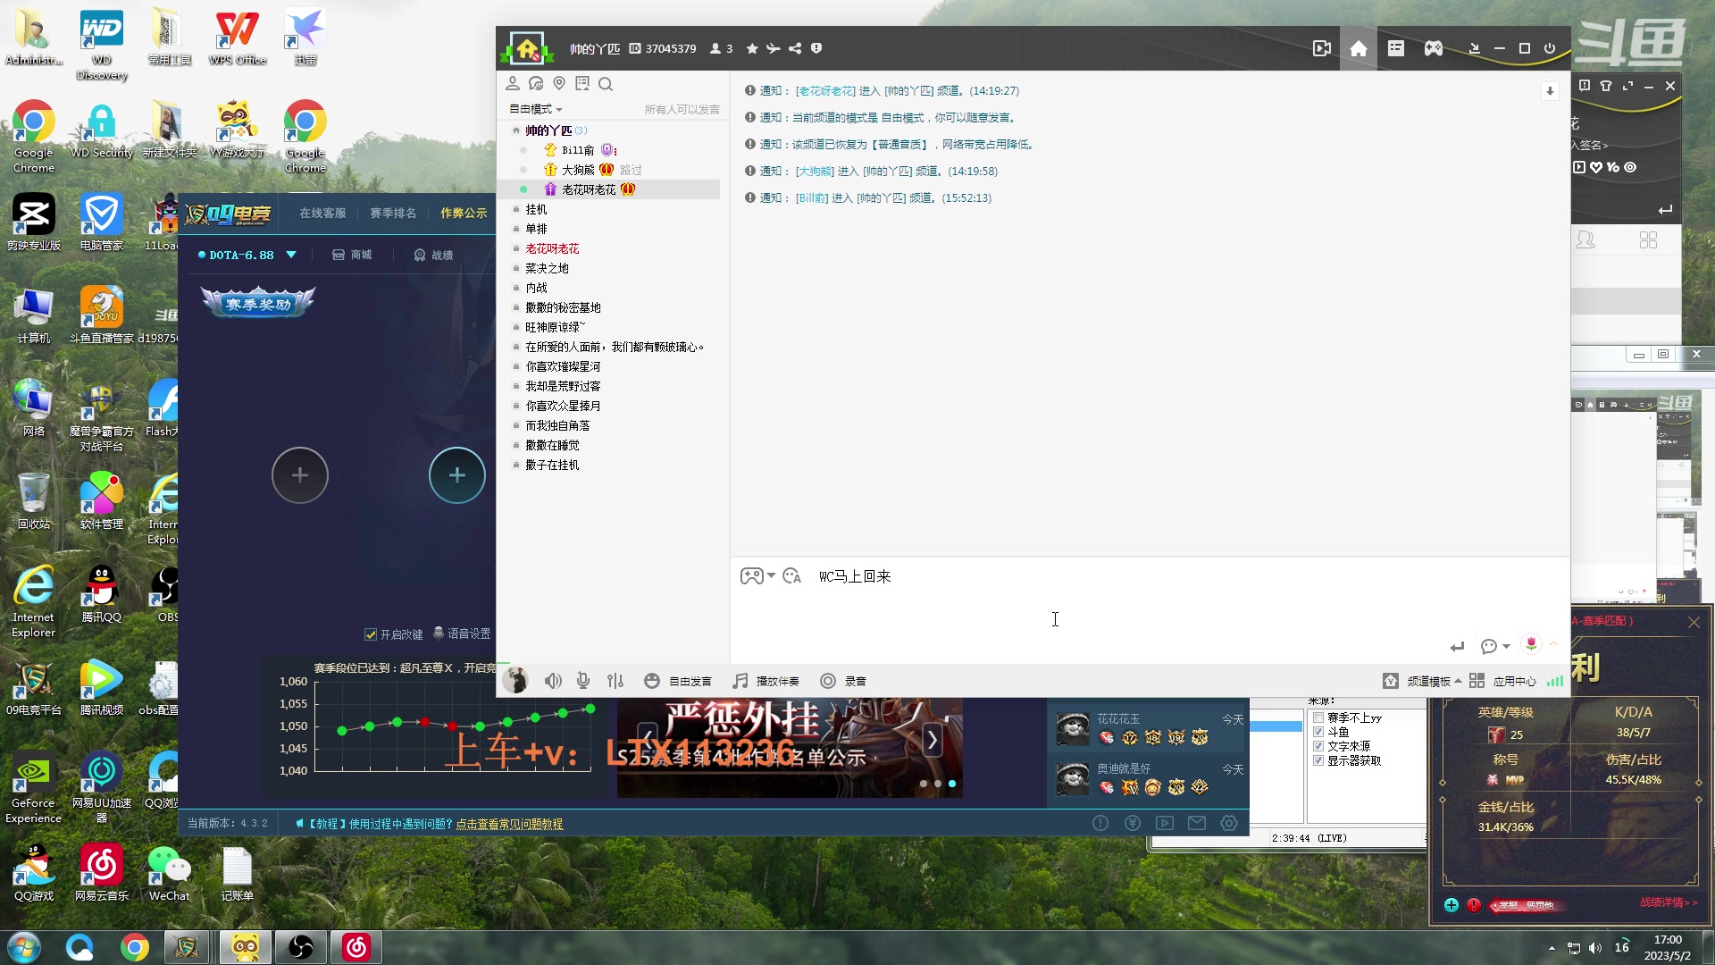This screenshot has height=965, width=1715.
Task: Toggle the 开启改键 checkbox
Action: pos(371,634)
